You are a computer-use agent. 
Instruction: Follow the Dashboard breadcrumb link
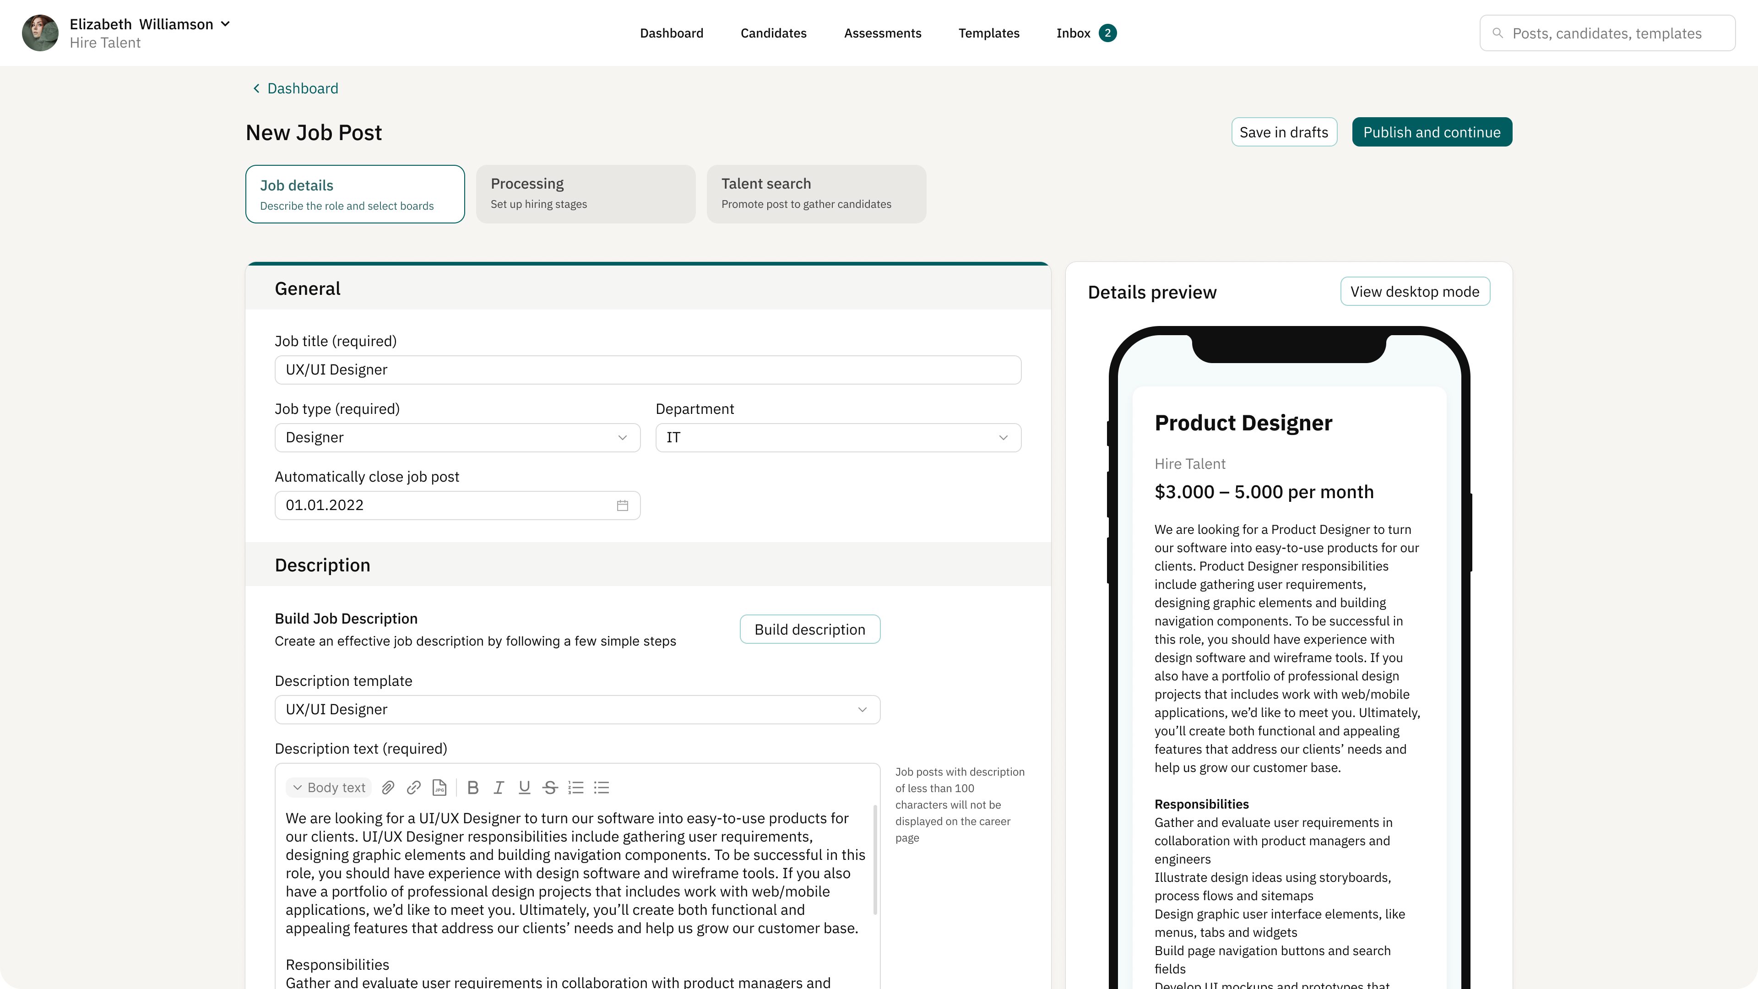302,89
